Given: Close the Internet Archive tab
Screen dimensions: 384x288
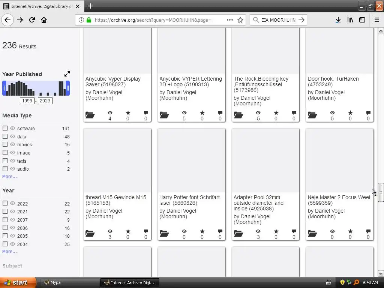Looking at the screenshot, I should 78,6.
